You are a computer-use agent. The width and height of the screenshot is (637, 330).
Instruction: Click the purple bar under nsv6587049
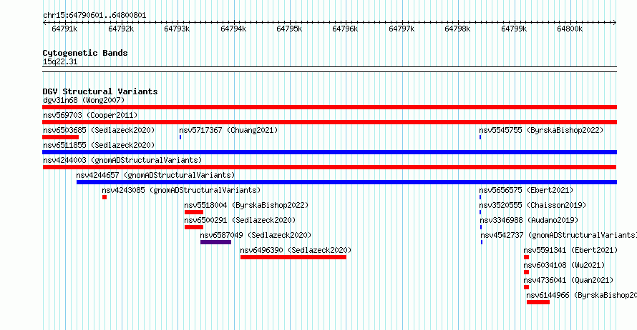[215, 242]
